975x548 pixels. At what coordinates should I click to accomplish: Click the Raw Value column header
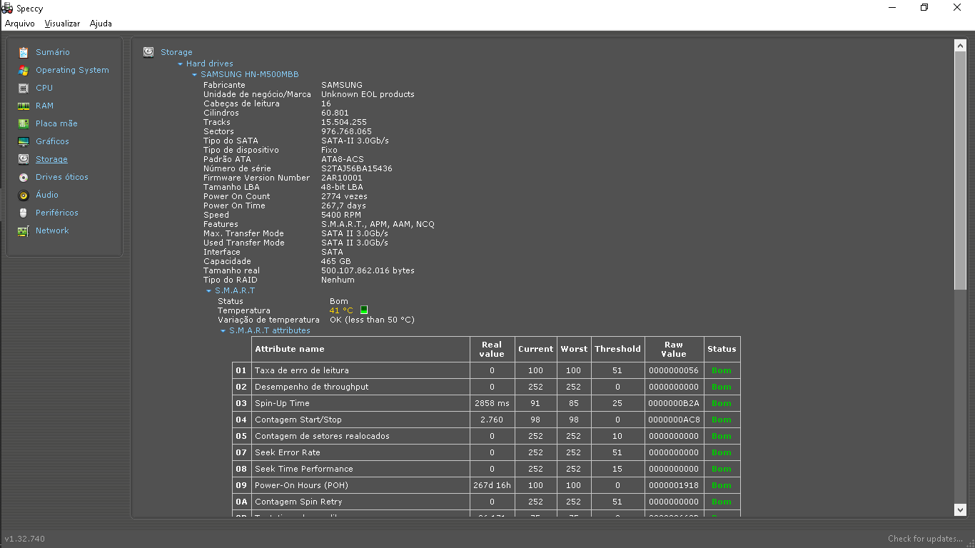674,349
